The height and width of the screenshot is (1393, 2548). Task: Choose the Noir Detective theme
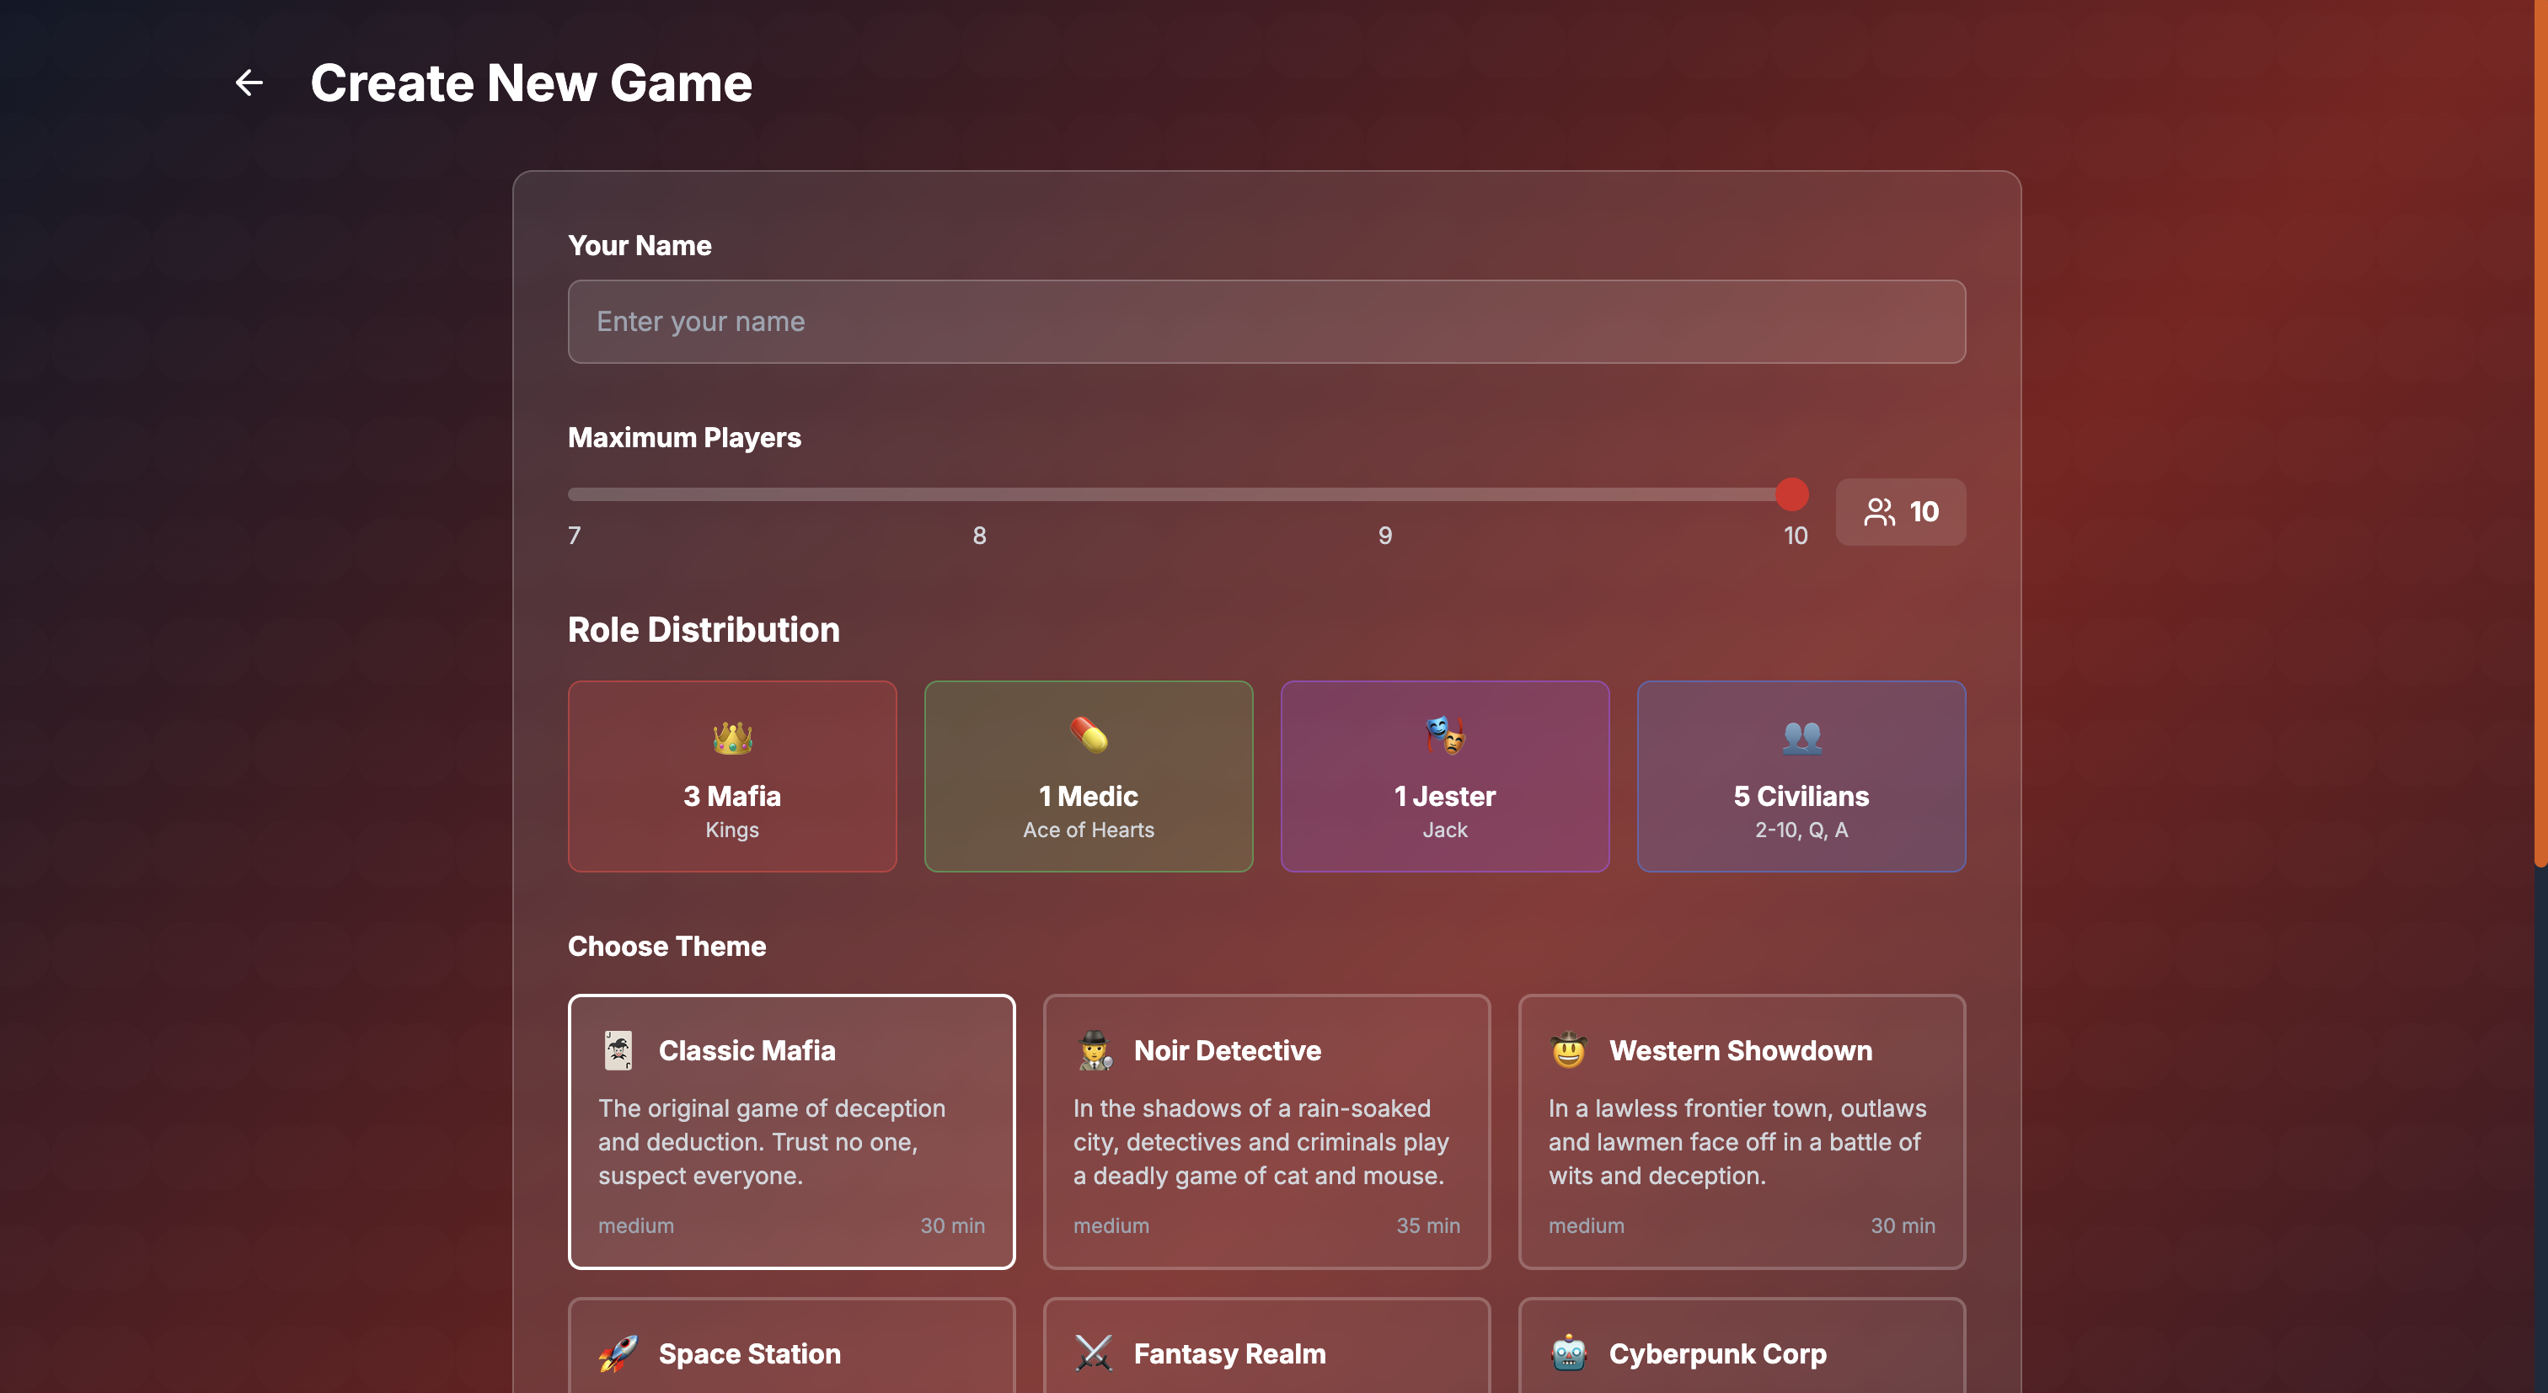tap(1266, 1132)
